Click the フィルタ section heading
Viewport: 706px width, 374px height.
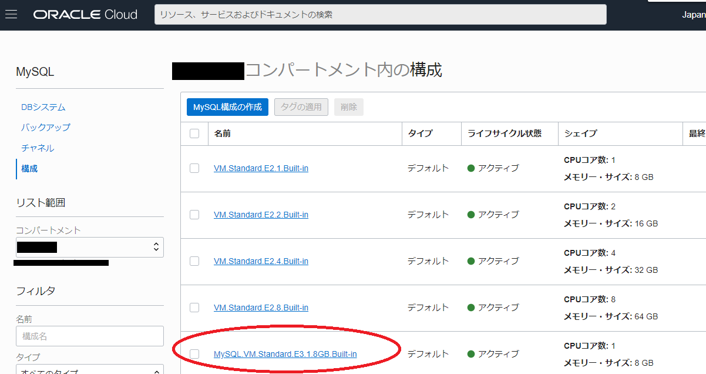[x=36, y=290]
